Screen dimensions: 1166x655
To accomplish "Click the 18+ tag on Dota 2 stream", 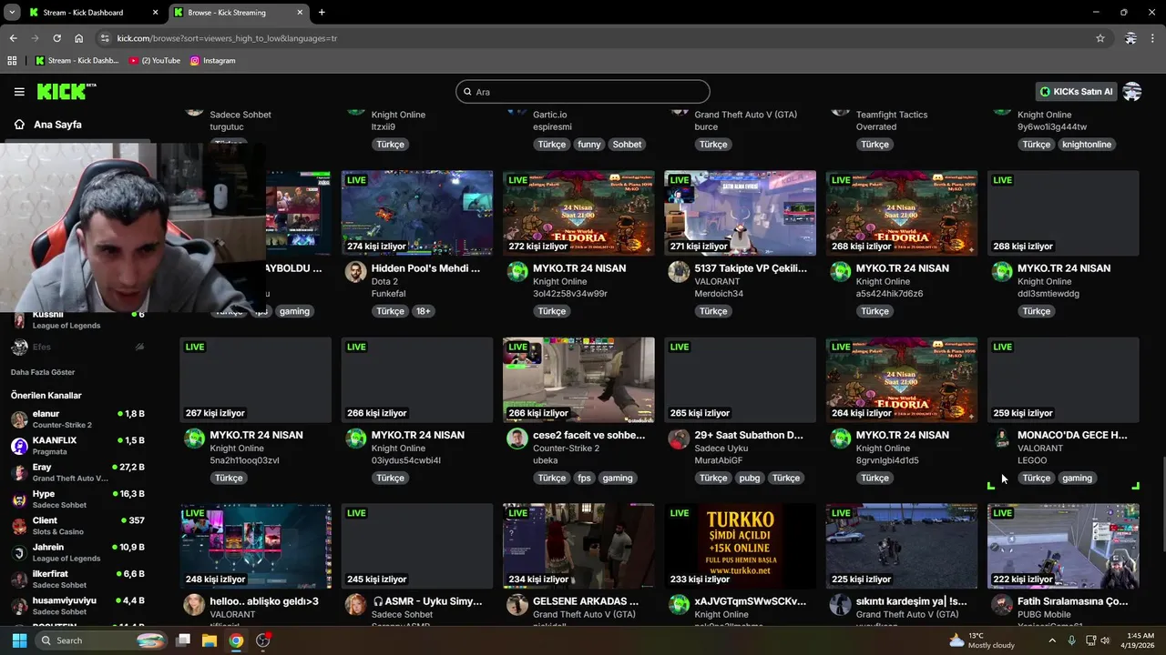I will 424,311.
